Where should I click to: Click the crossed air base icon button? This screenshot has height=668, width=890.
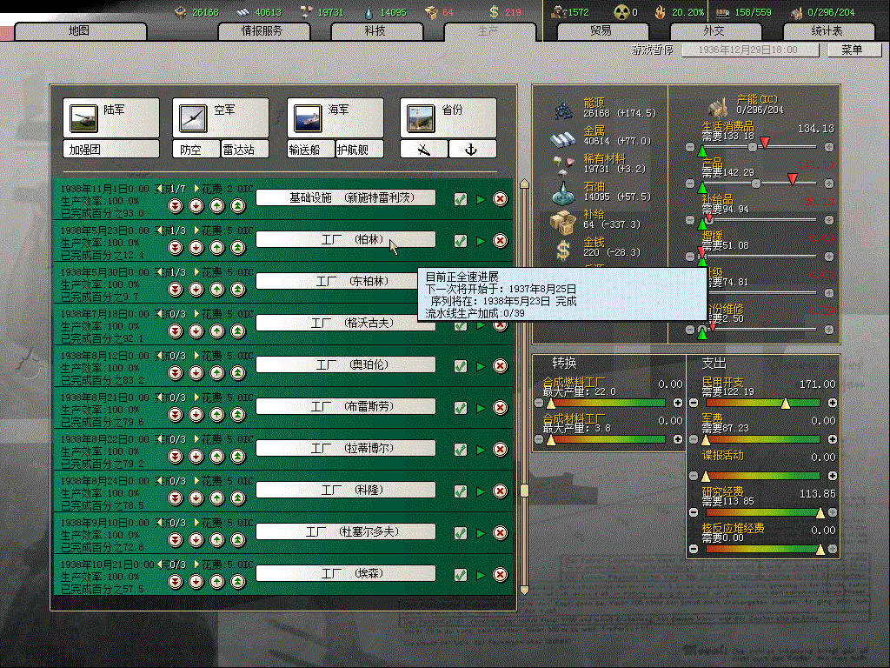tap(424, 150)
